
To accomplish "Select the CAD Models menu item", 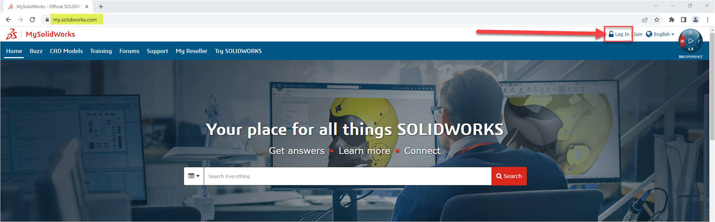I will [x=66, y=51].
